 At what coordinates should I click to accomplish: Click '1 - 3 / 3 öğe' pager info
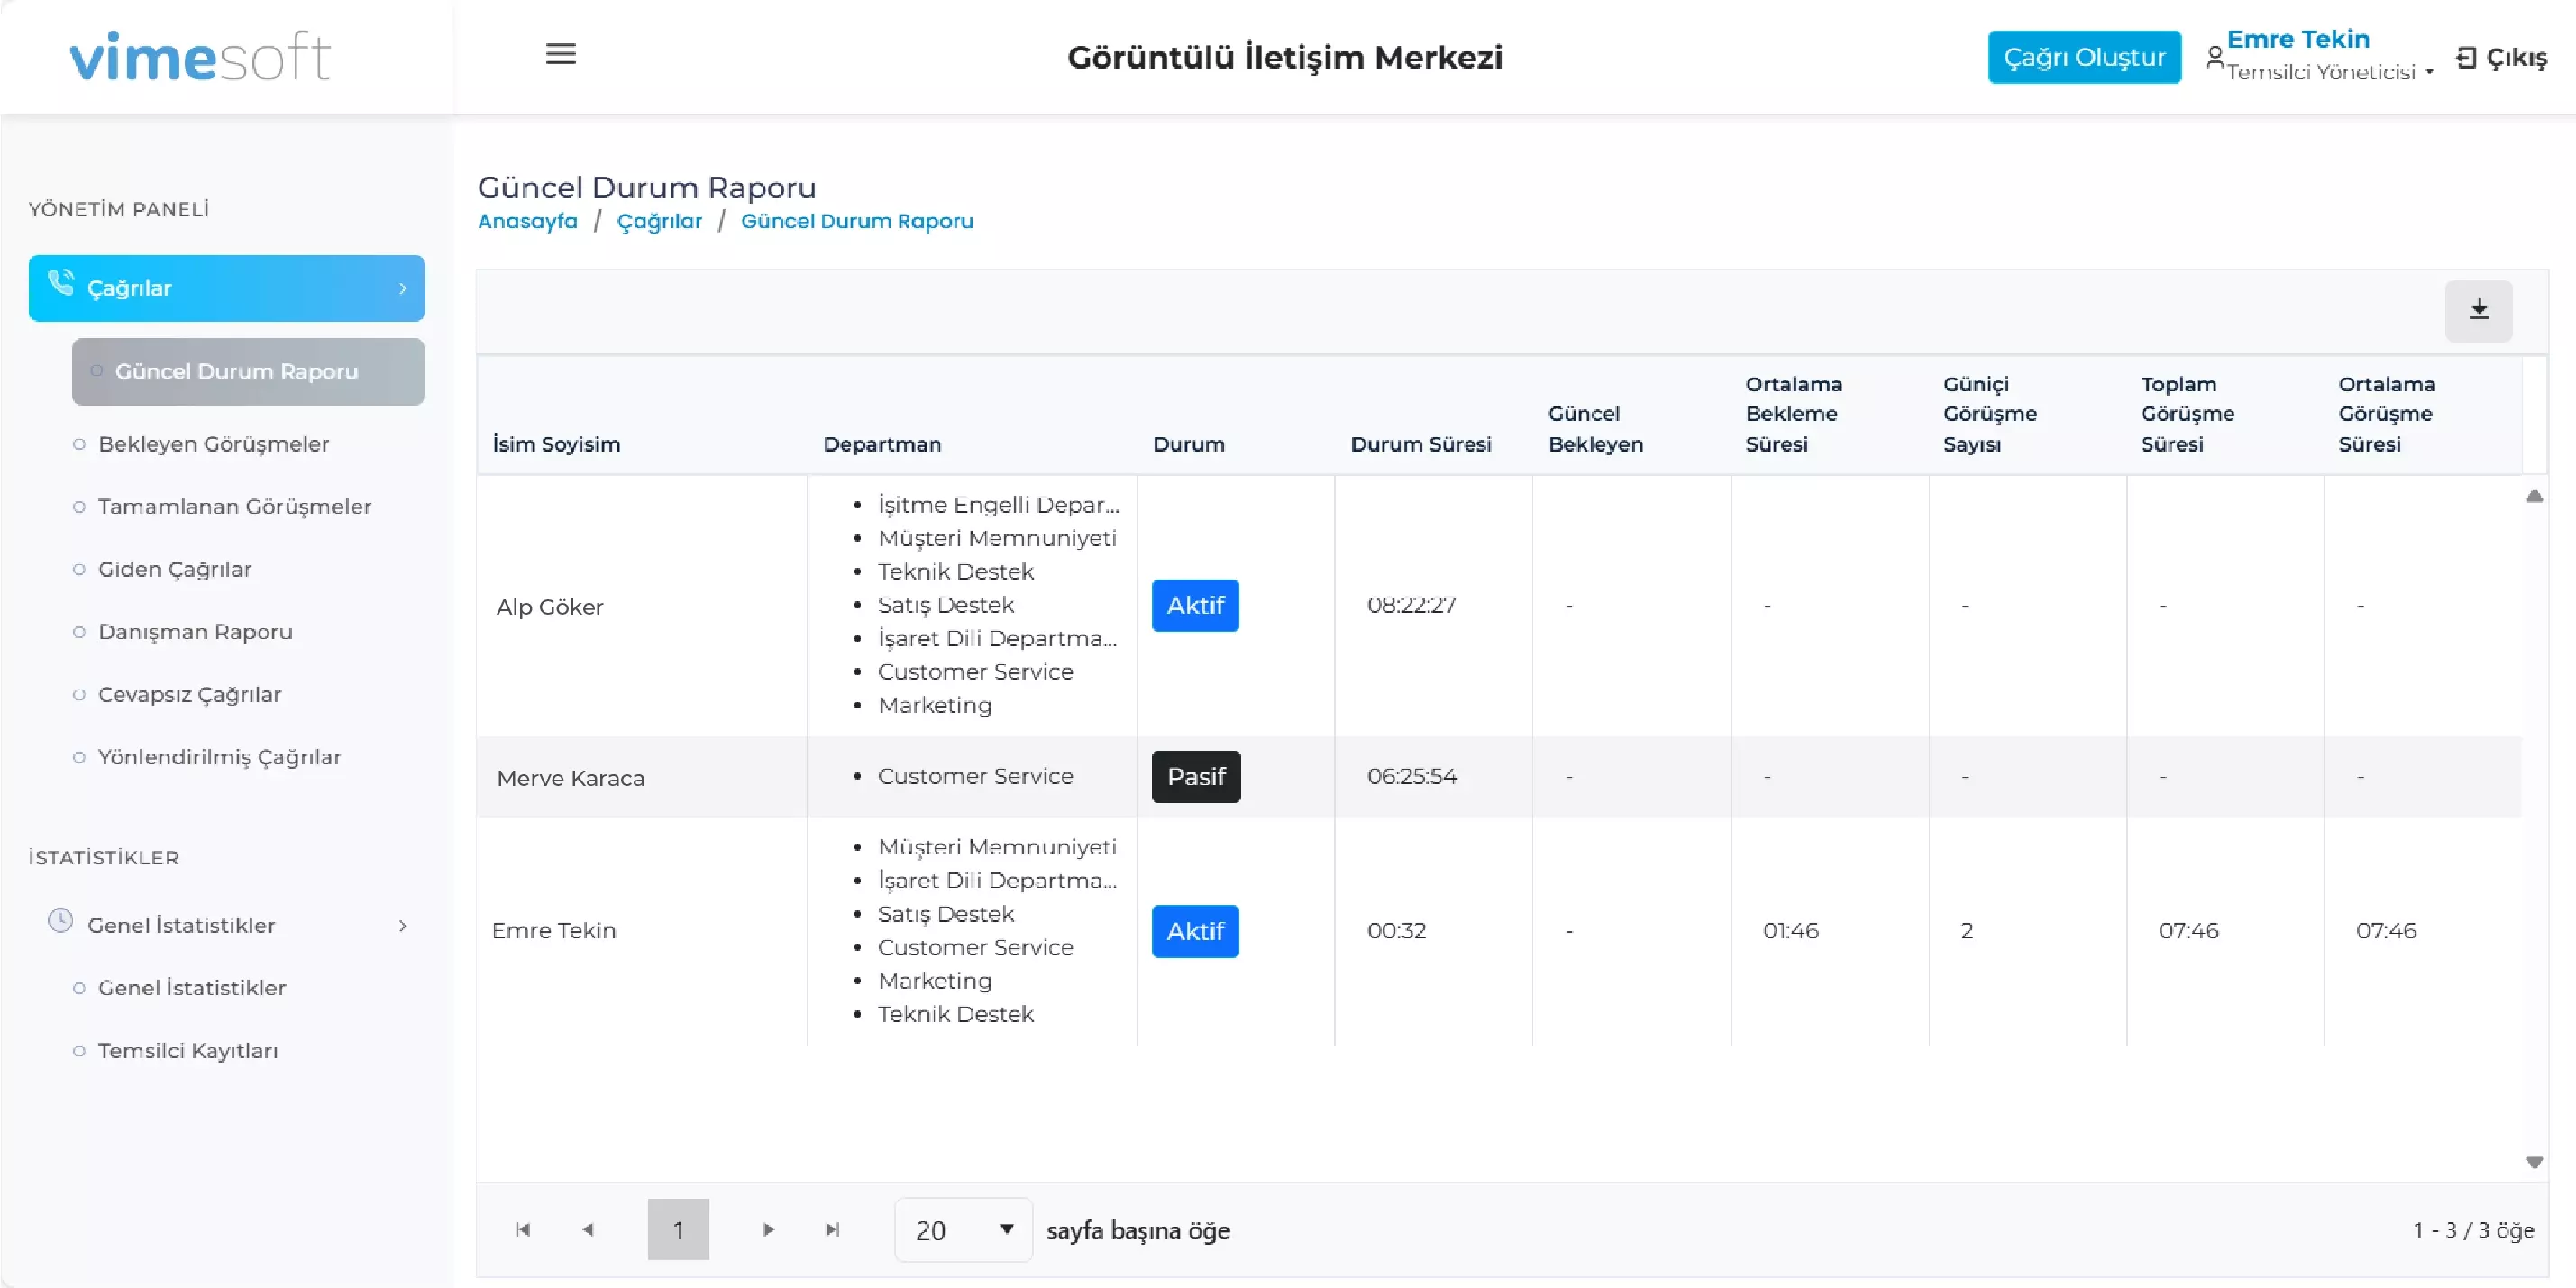(2473, 1230)
